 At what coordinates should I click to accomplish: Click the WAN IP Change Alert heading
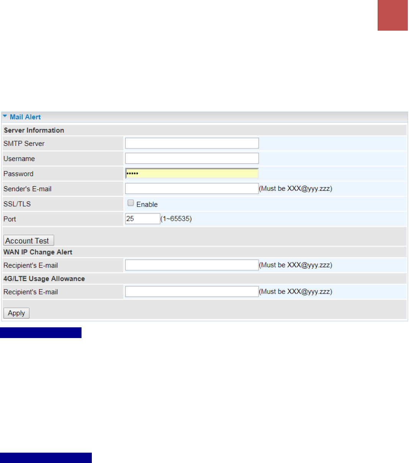(x=38, y=252)
